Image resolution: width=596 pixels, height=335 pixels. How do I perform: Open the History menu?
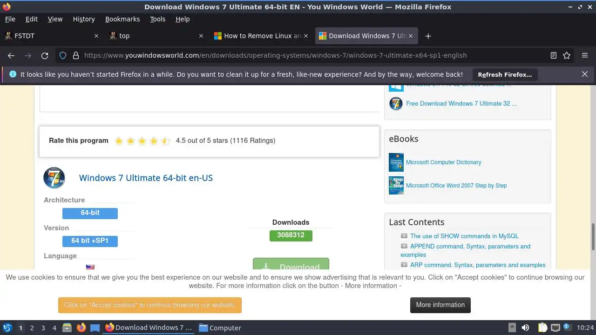tap(84, 19)
